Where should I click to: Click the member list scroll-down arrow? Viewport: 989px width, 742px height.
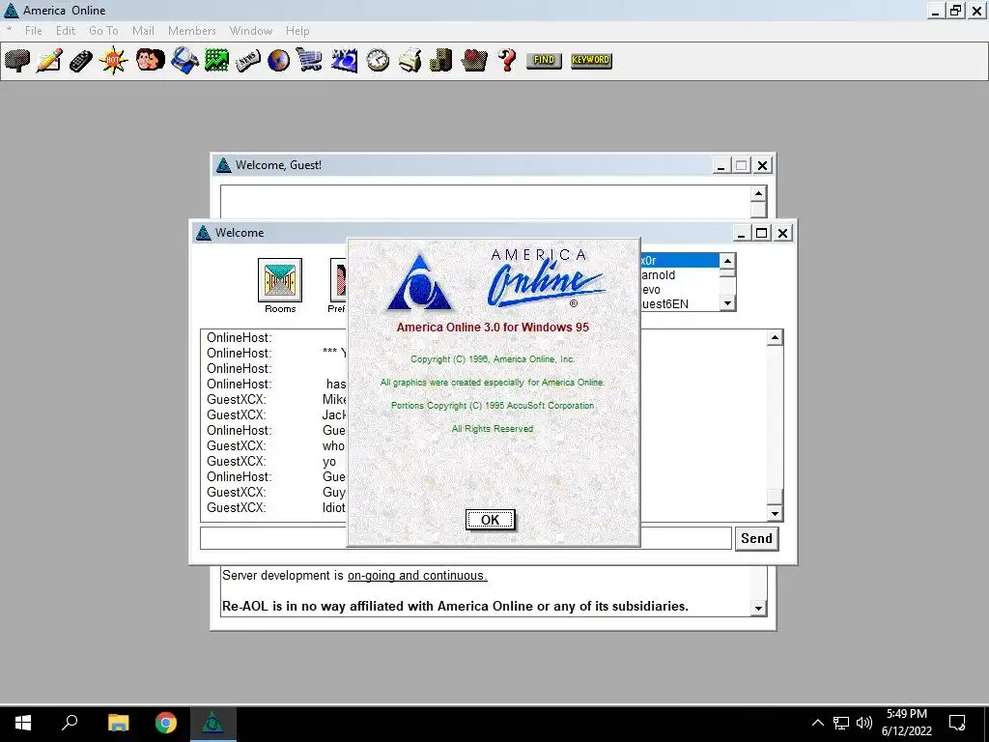[x=727, y=303]
